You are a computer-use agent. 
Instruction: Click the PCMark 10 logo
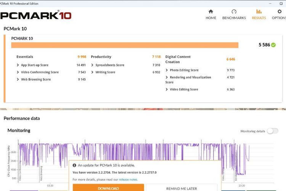coord(36,16)
